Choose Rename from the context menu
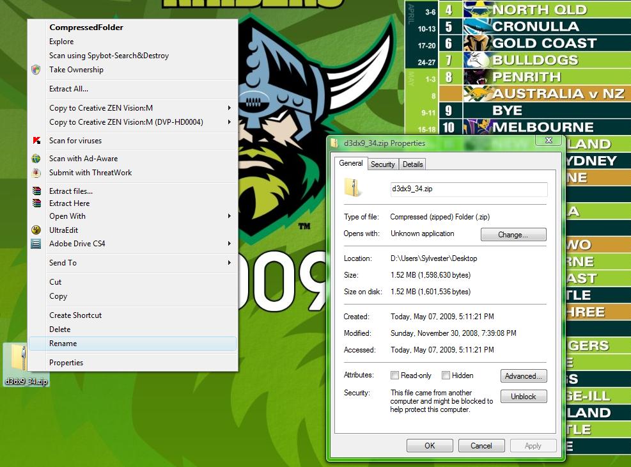Screen dimensions: 631x467 point(132,344)
